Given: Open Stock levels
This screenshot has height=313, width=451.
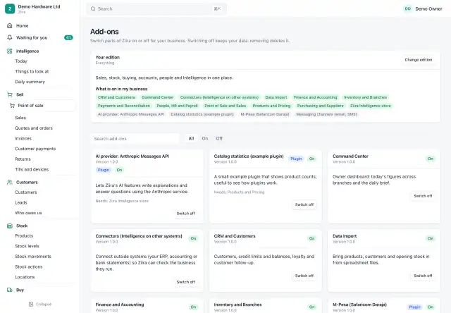Looking at the screenshot, I should coord(27,246).
